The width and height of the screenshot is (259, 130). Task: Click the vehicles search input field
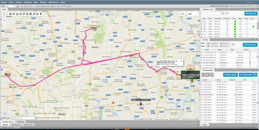click(211, 13)
